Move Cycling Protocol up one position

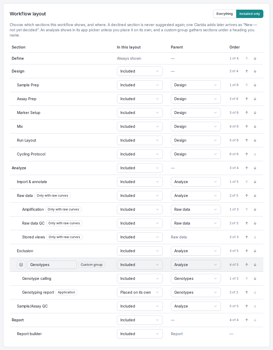click(x=247, y=154)
